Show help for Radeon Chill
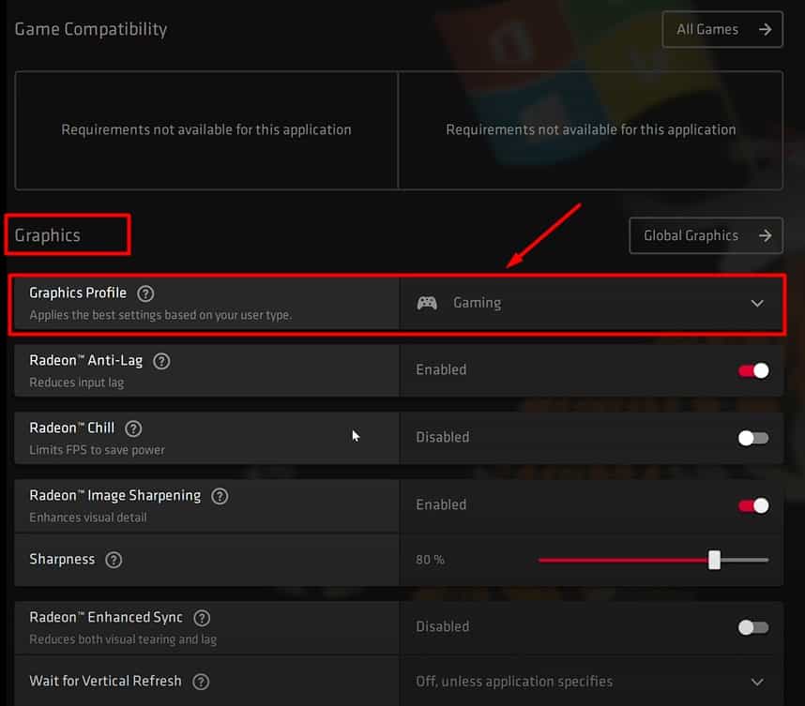 (133, 428)
